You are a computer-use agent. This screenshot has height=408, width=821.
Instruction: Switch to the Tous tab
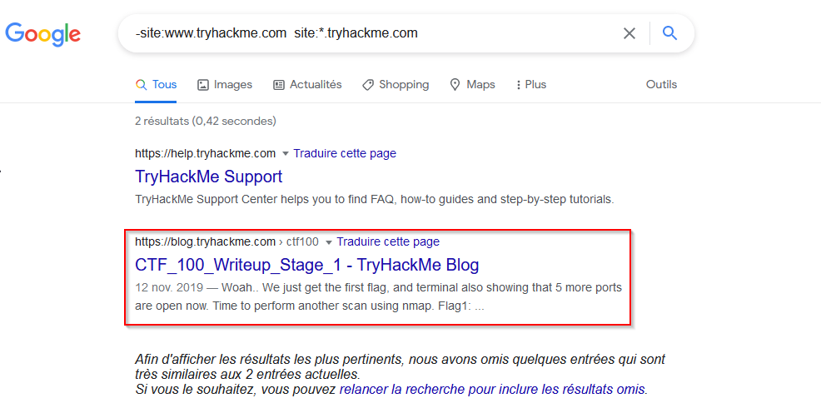pyautogui.click(x=156, y=85)
